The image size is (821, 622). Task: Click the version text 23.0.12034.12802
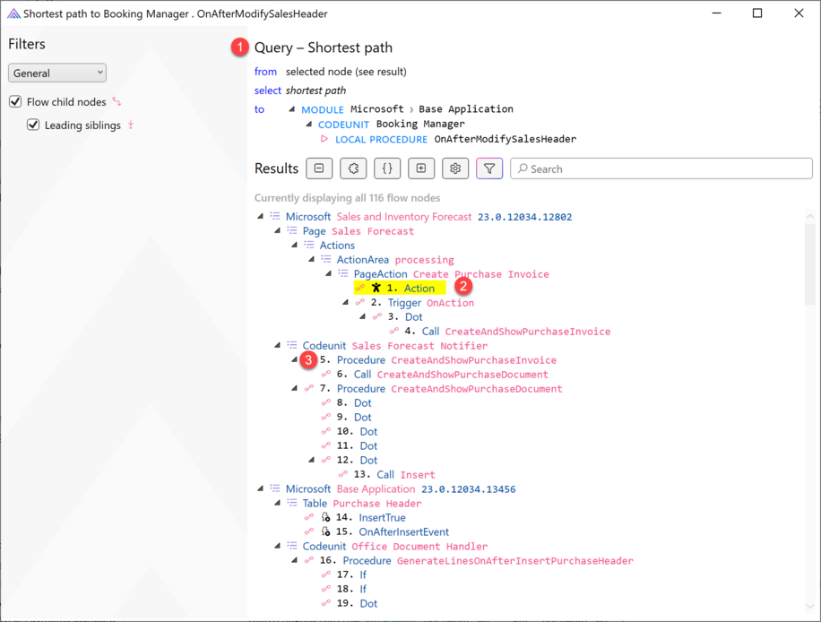pyautogui.click(x=524, y=217)
